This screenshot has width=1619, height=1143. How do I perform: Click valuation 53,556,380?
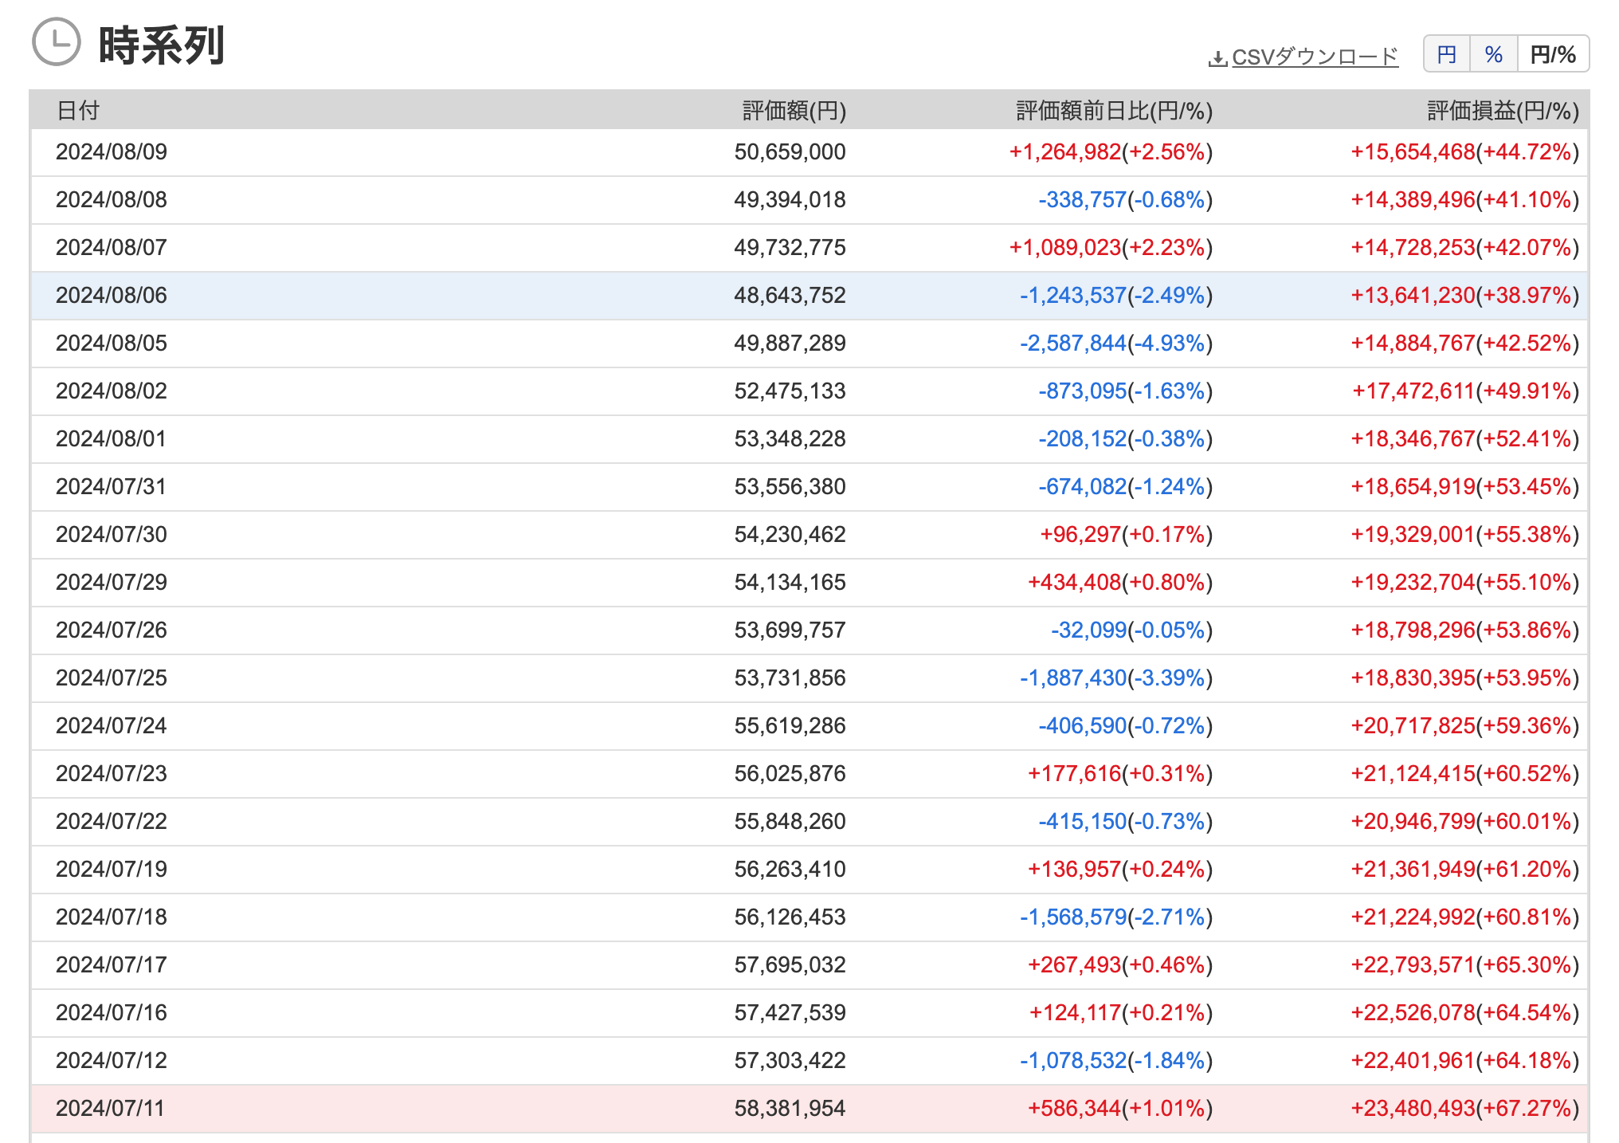pos(790,486)
